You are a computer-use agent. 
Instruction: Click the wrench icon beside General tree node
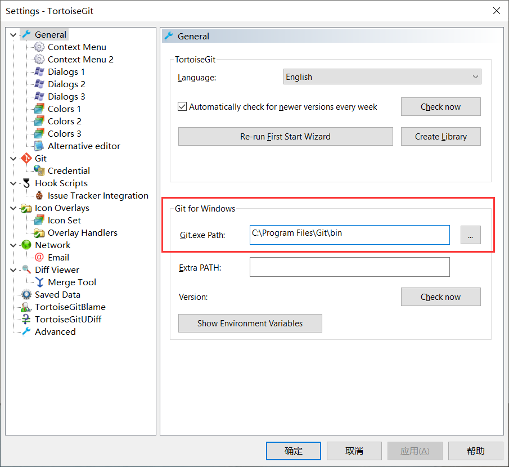[x=26, y=34]
